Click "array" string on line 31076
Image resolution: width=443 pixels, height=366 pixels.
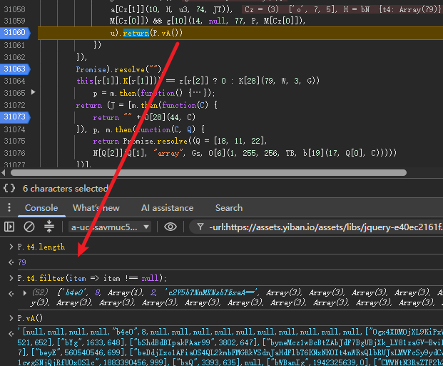168,153
